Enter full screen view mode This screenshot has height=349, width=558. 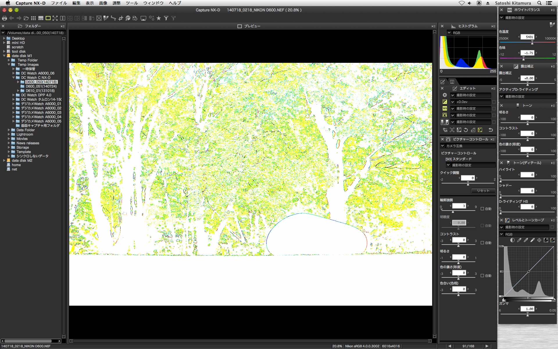click(55, 18)
